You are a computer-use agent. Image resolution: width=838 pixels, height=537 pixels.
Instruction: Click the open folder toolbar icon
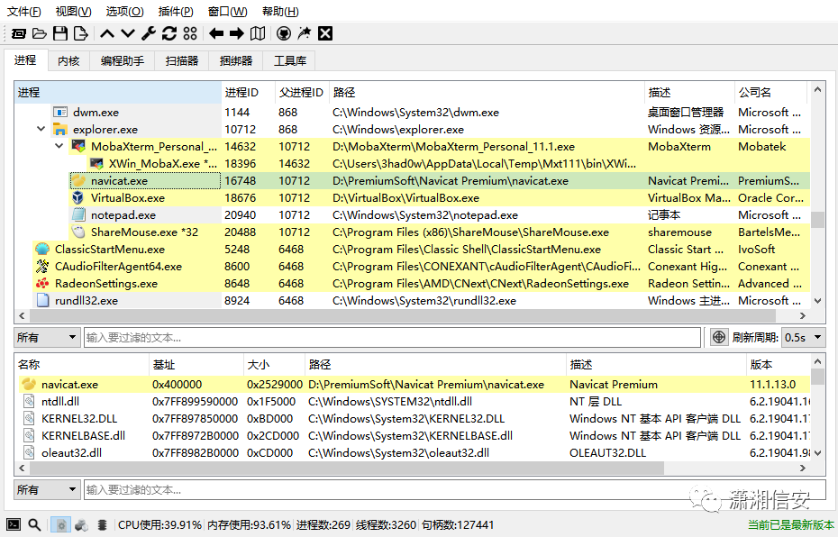tap(40, 33)
